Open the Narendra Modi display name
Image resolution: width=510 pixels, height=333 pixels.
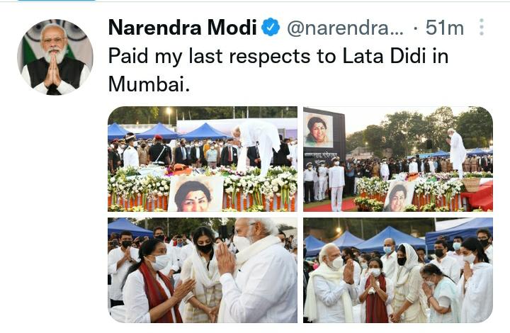tap(183, 28)
